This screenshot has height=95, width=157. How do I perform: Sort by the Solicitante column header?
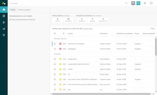click(x=104, y=33)
